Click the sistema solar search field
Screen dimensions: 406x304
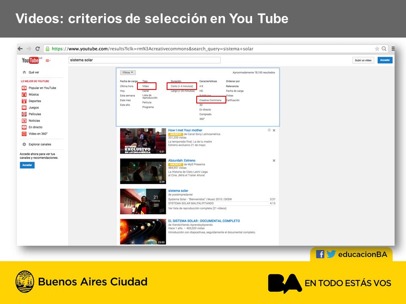(x=145, y=60)
